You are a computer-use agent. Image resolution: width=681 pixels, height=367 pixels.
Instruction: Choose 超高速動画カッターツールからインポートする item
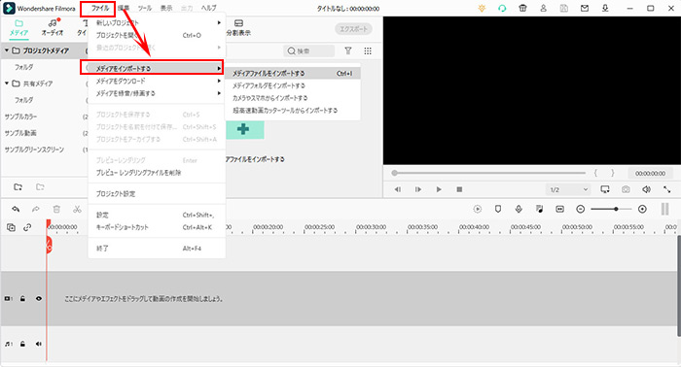pos(293,111)
